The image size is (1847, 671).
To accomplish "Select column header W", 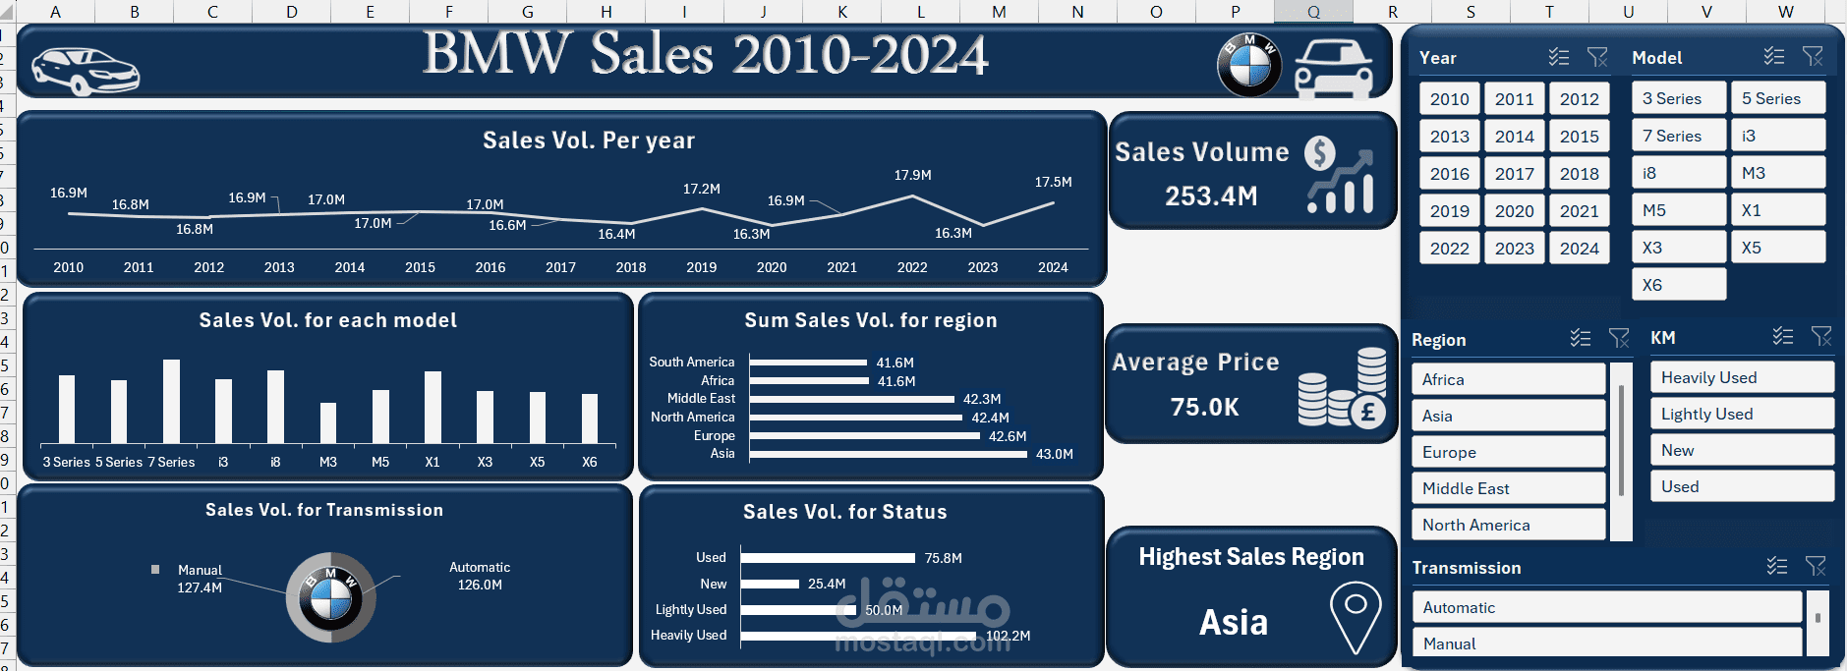I will [x=1786, y=12].
